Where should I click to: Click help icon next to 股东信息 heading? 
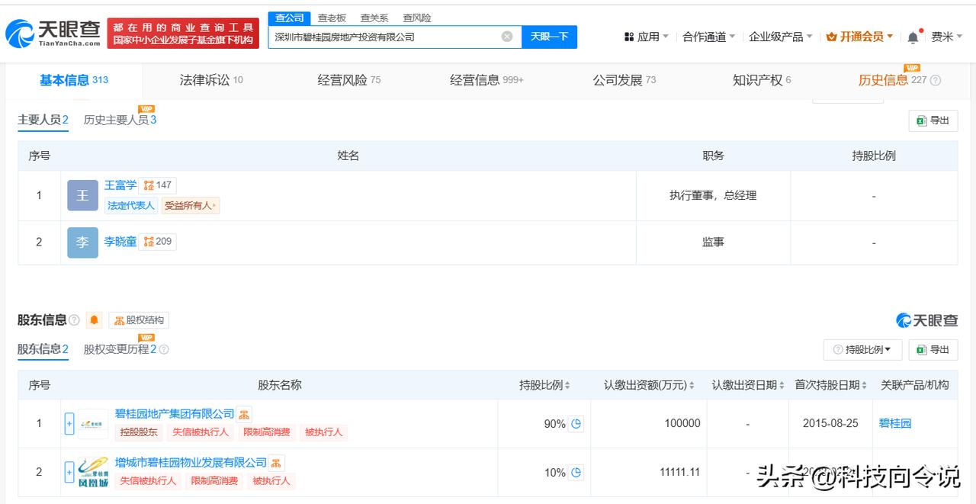point(74,320)
